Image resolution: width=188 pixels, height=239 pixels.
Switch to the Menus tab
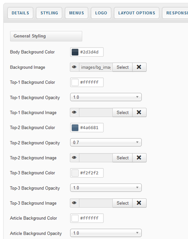[x=77, y=13]
